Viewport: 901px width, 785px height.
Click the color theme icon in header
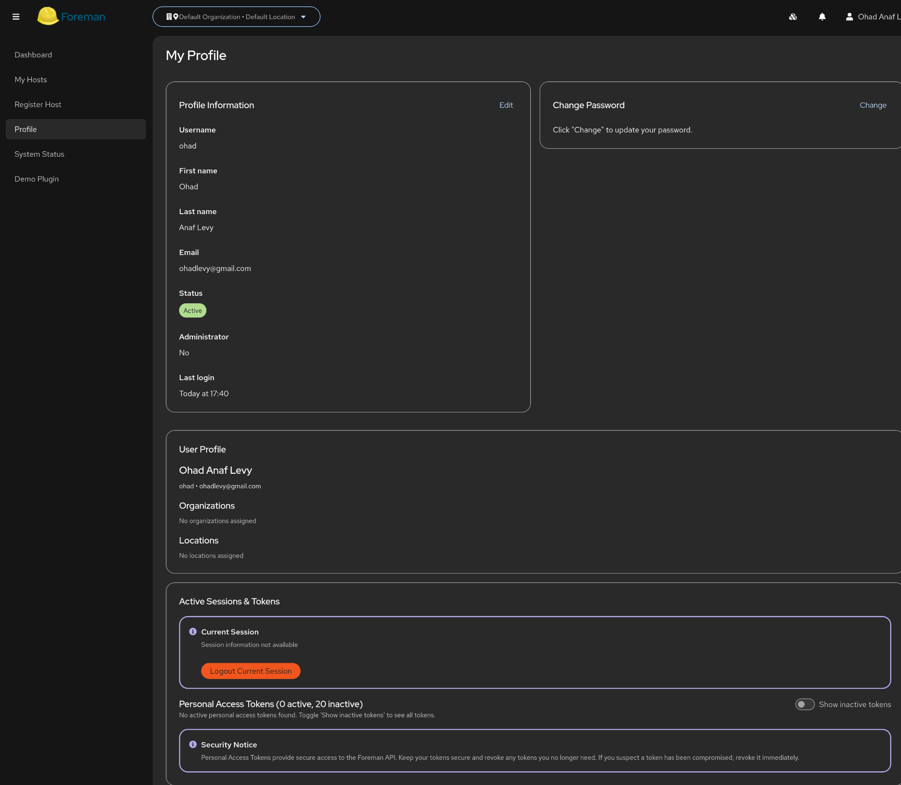click(x=793, y=17)
